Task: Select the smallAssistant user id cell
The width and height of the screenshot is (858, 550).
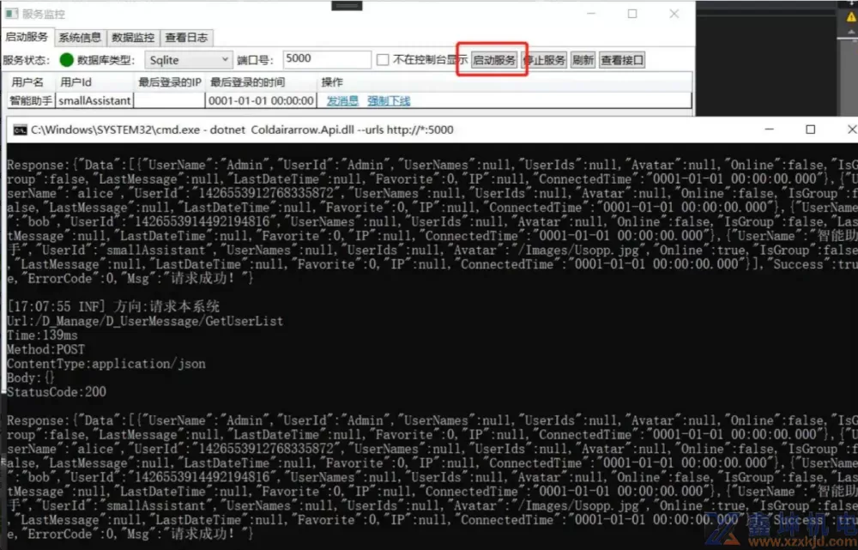Action: 94,100
